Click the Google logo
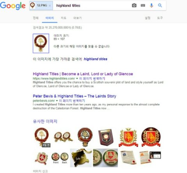 pyautogui.click(x=13, y=6)
